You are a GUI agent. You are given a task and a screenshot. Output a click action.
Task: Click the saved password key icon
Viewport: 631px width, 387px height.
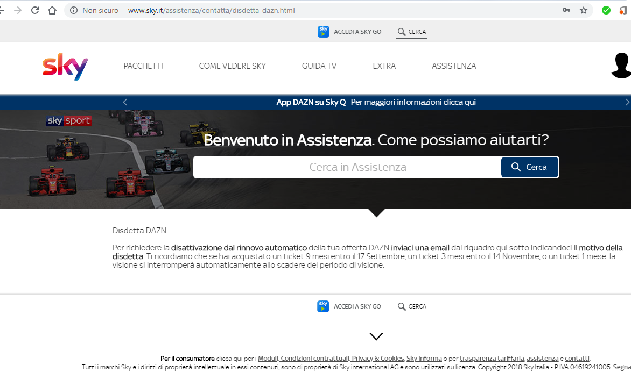tap(566, 10)
